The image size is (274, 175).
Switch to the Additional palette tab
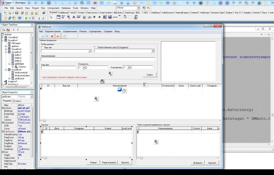coord(64,13)
